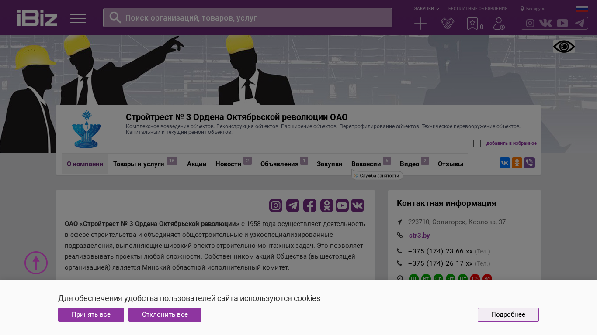Open the user account icon
The width and height of the screenshot is (597, 335).
pyautogui.click(x=499, y=24)
